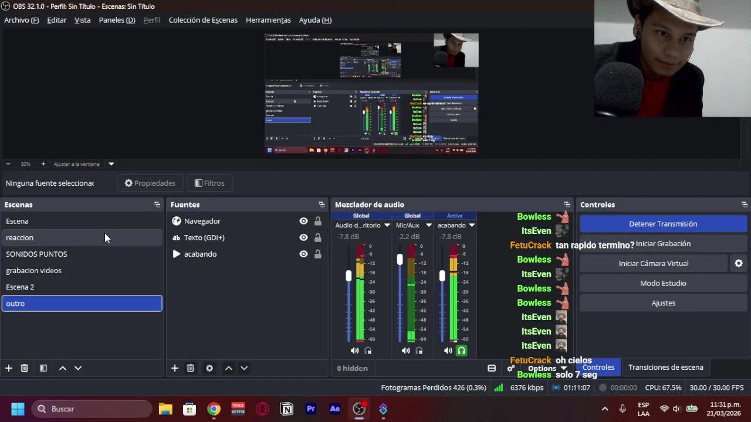Enable Modo Estudio
This screenshot has height=422, width=751.
[x=663, y=283]
